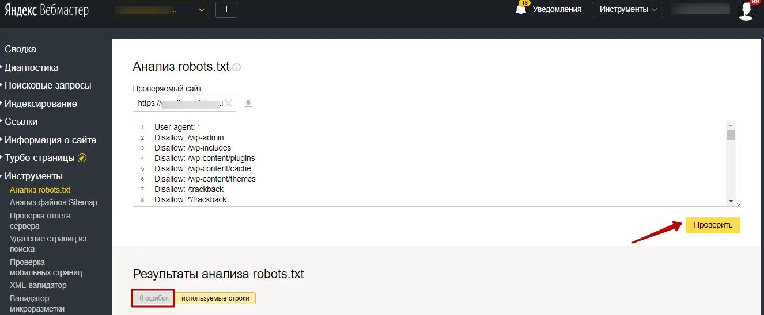Viewport: 764px width, 315px height.
Task: Select the 0 ошибок results tab
Action: coord(153,298)
